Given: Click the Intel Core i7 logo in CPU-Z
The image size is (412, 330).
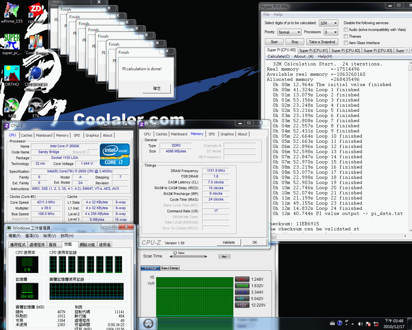Looking at the screenshot, I should [115, 154].
